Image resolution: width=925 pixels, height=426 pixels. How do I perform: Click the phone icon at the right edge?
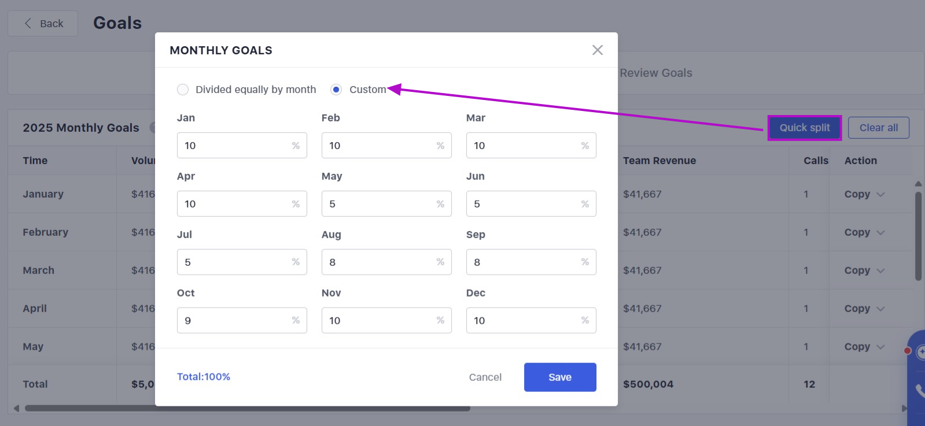coord(920,391)
